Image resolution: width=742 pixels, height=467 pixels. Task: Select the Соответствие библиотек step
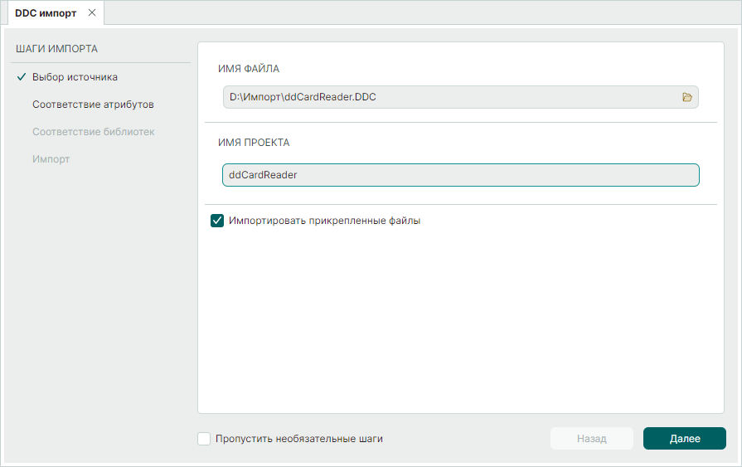tap(93, 132)
